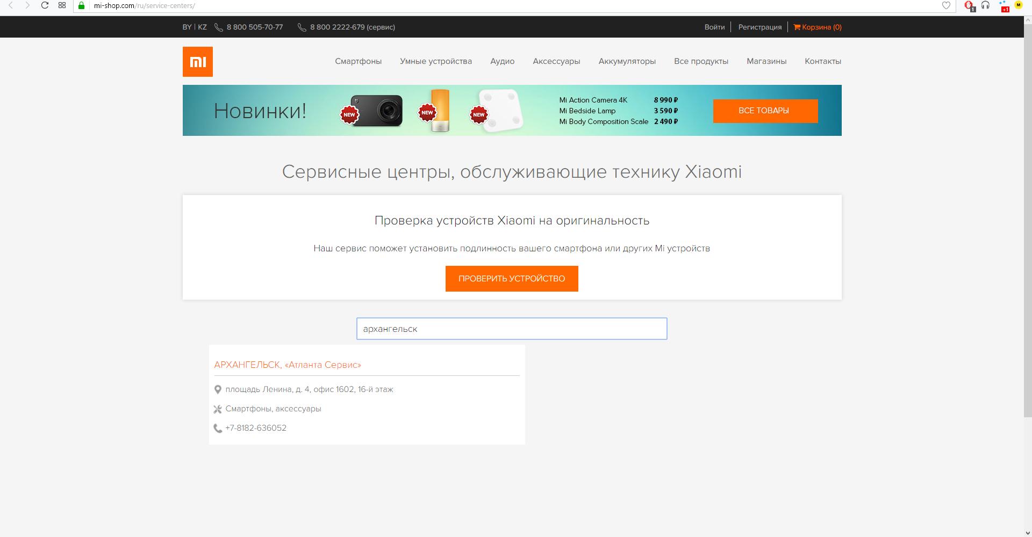
Task: Click the green secure padlock icon
Action: pos(82,5)
